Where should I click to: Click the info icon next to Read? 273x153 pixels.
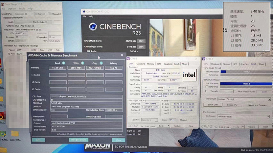click(64, 63)
